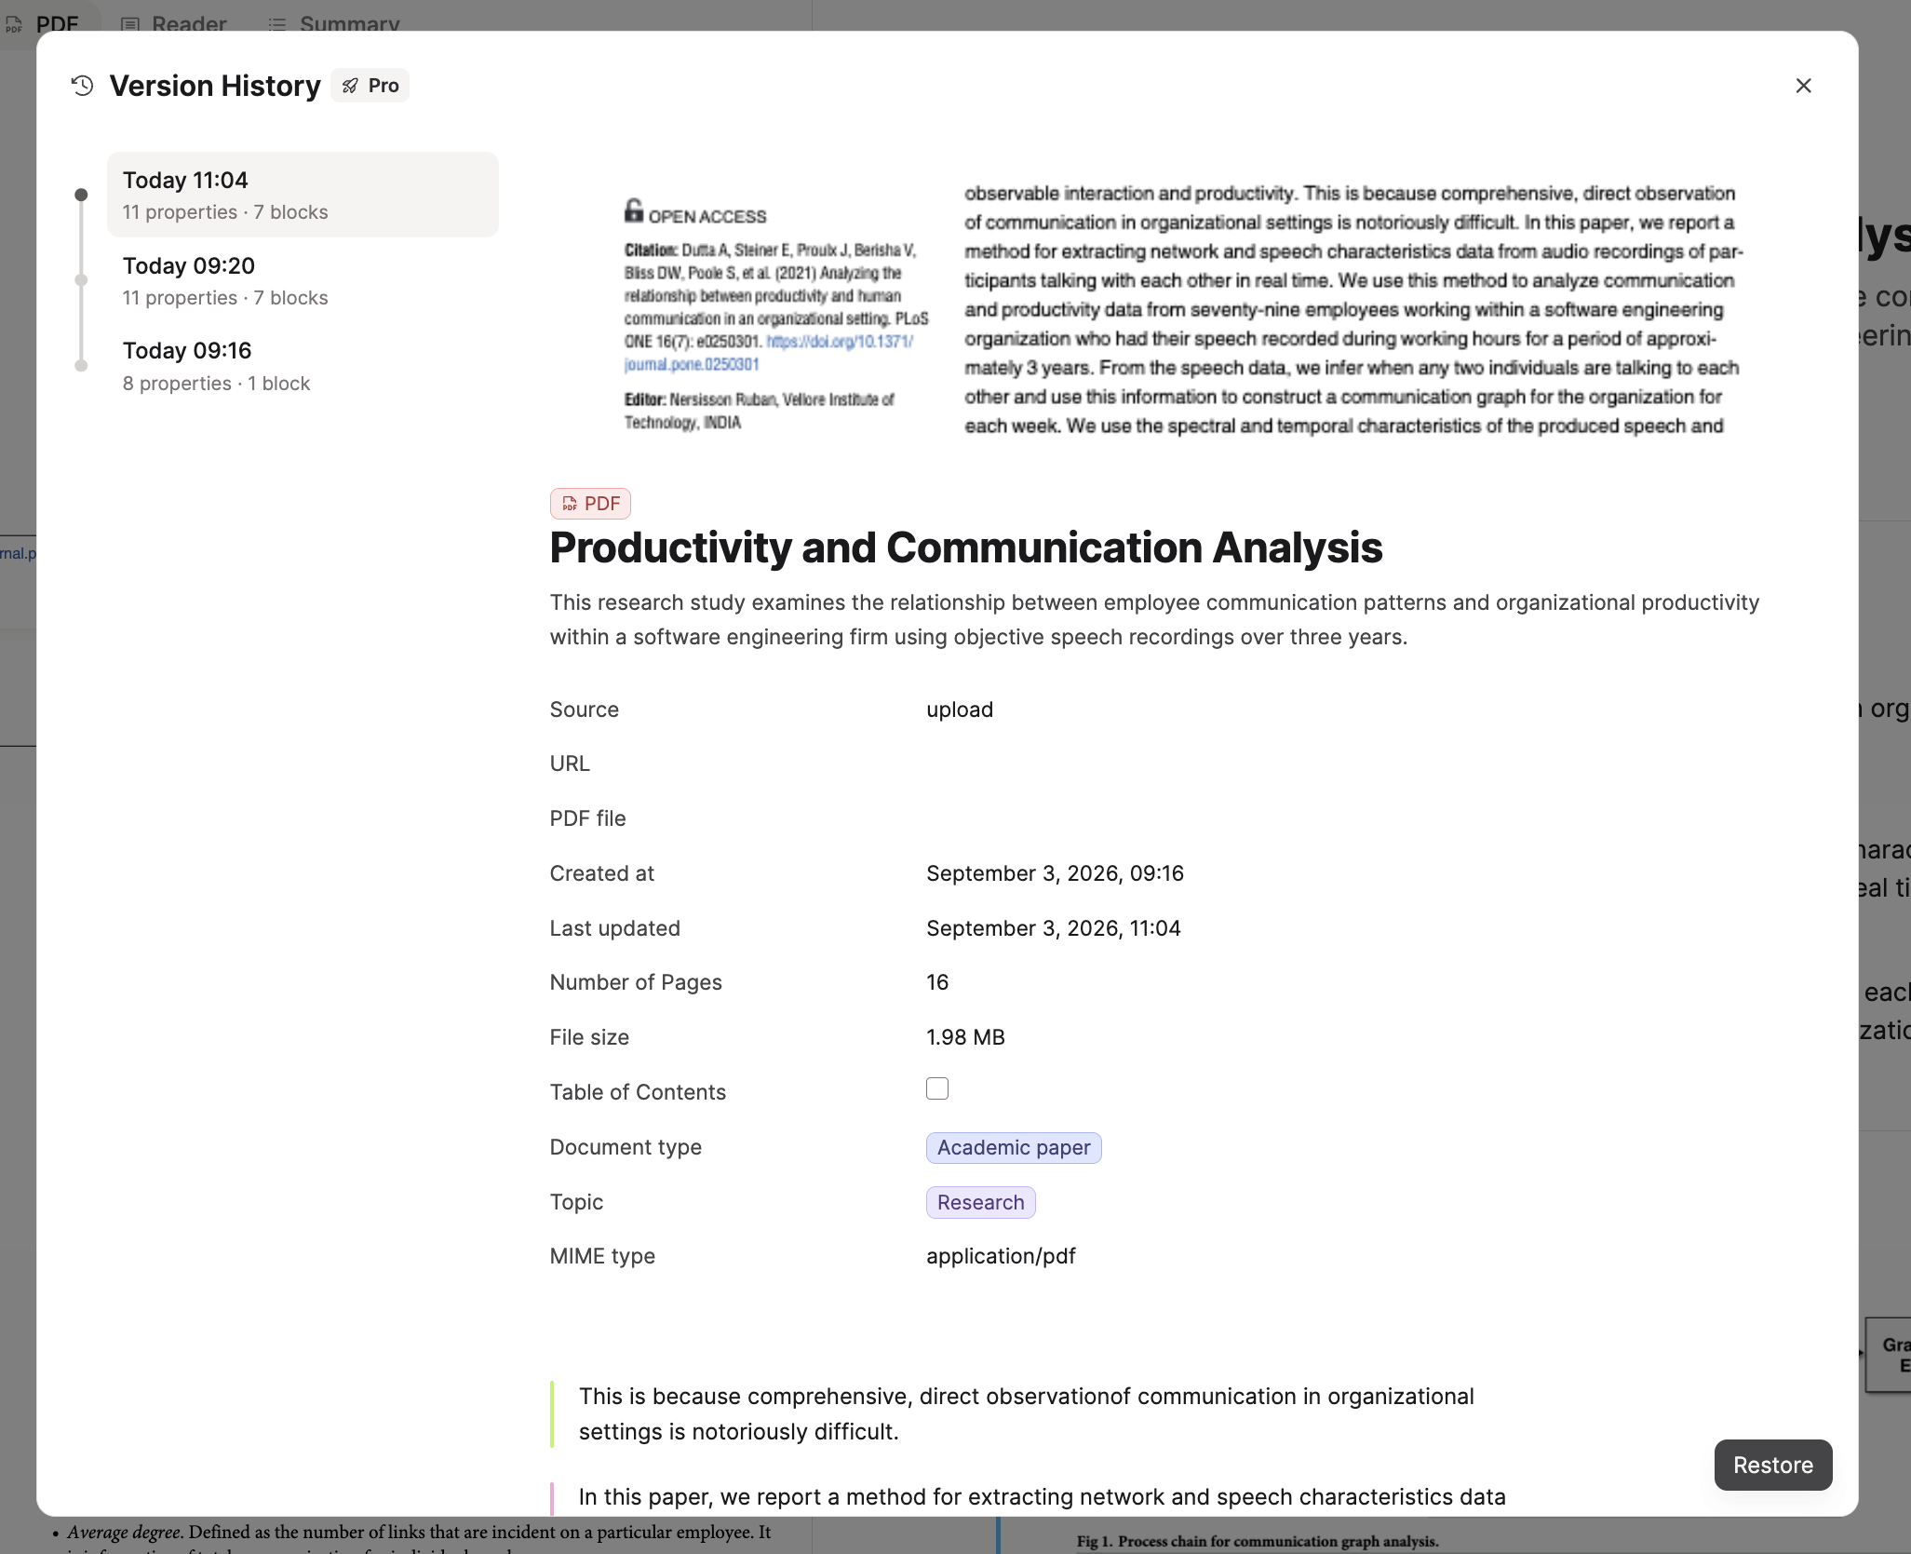The height and width of the screenshot is (1554, 1911).
Task: Click the Today 09:20 timeline dot
Action: (81, 280)
